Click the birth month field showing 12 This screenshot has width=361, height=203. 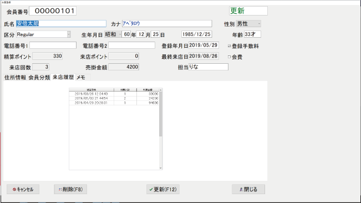(141, 34)
